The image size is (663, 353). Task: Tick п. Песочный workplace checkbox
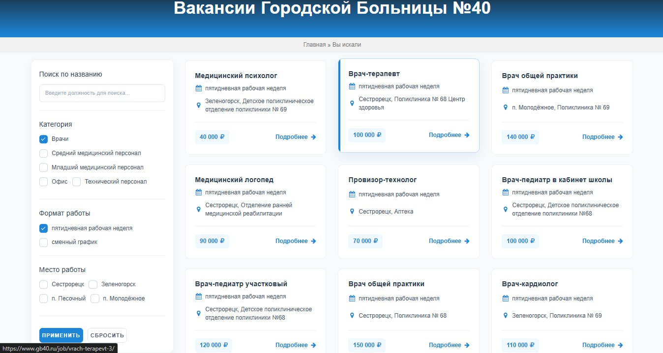(43, 299)
